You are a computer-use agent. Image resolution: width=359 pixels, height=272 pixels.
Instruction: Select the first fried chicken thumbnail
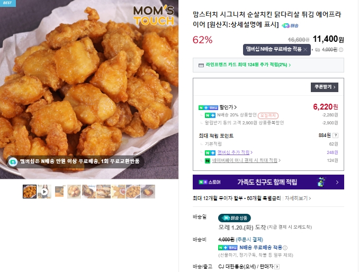[x=30, y=192]
